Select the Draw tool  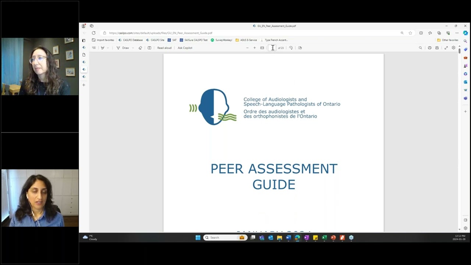click(x=123, y=48)
